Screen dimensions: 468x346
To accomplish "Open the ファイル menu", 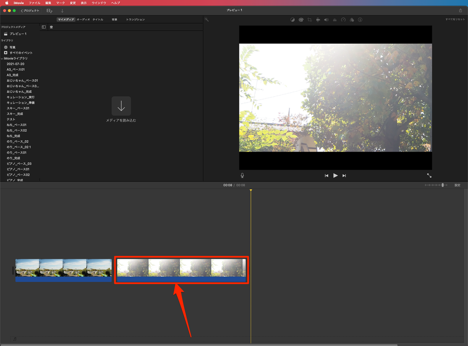I will click(34, 3).
